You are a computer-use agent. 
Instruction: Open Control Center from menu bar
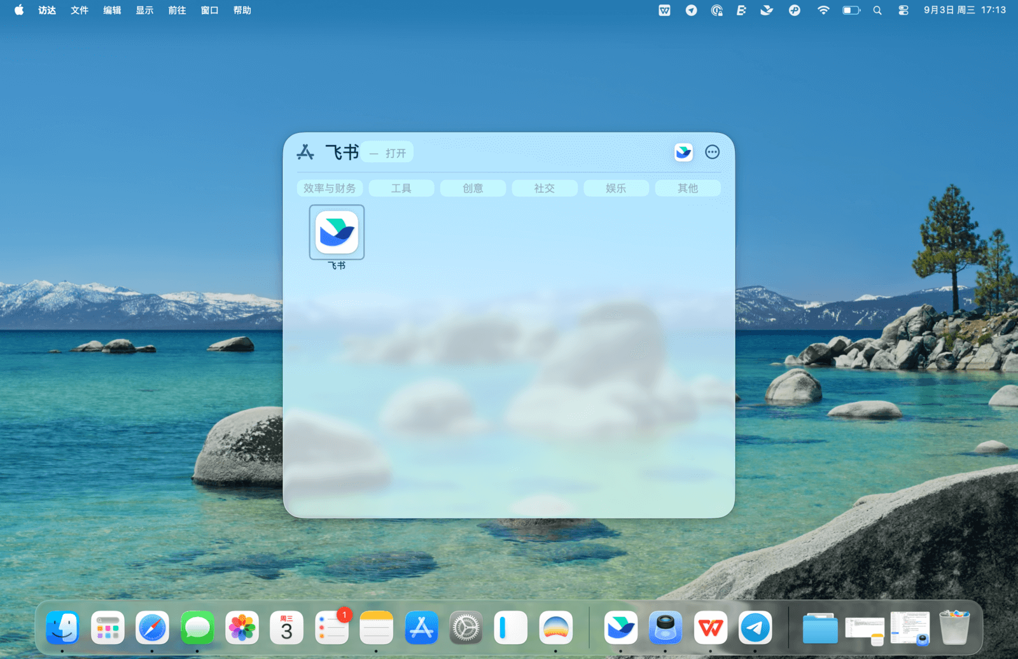coord(903,10)
